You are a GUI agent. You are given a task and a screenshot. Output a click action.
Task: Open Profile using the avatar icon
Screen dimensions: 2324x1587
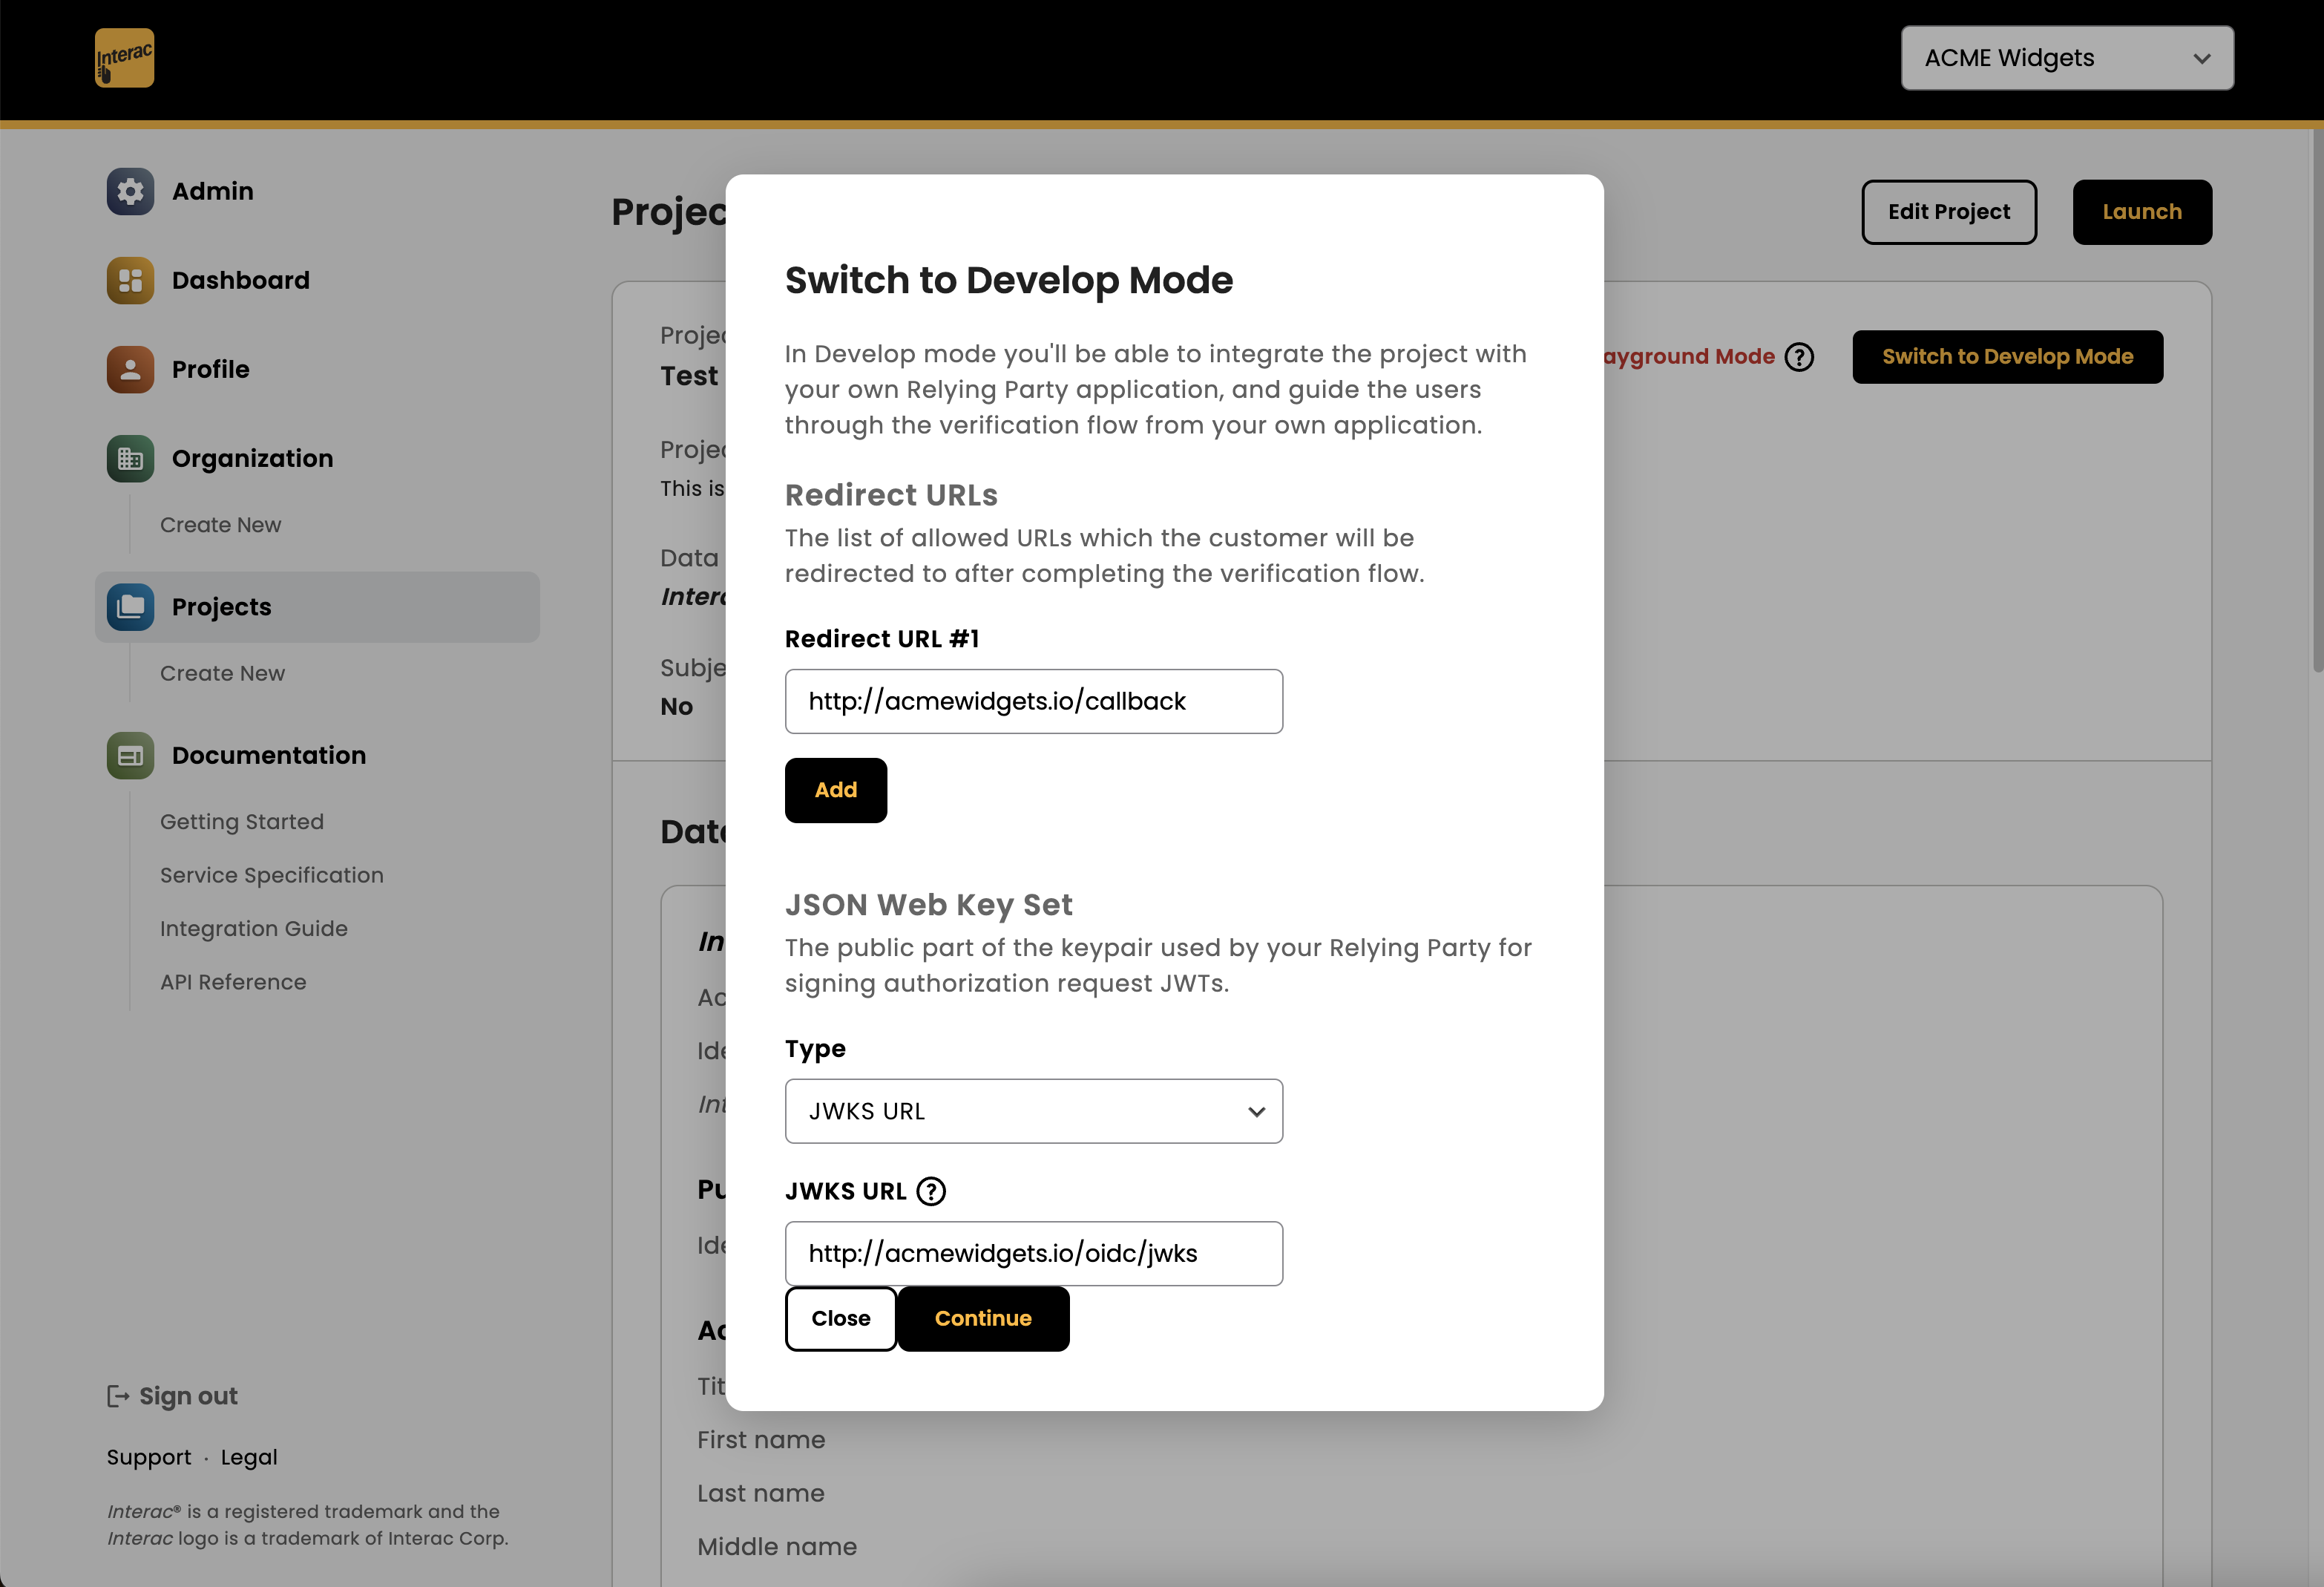pyautogui.click(x=129, y=369)
